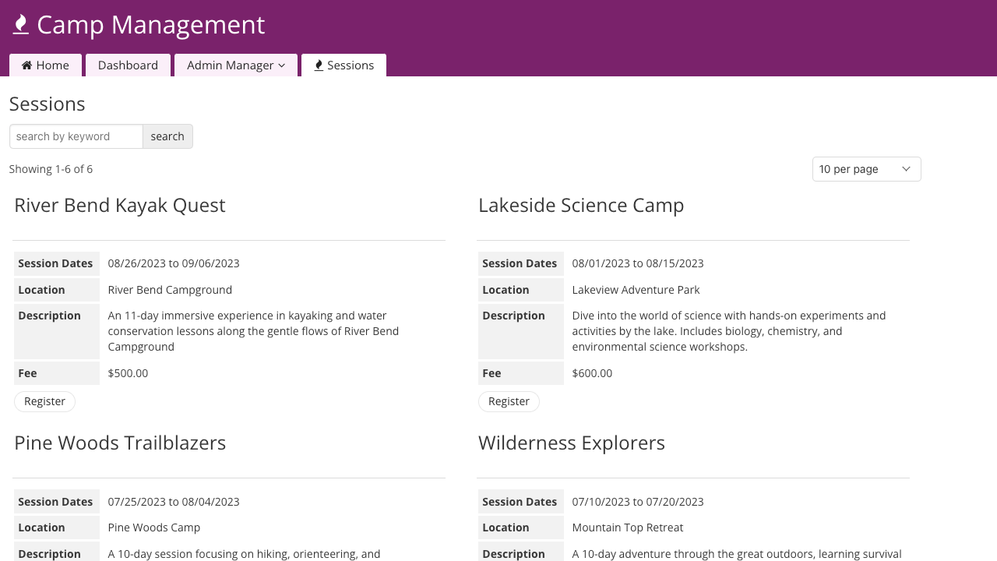Click the Camp Management title text
This screenshot has width=997, height=561.
[x=151, y=25]
